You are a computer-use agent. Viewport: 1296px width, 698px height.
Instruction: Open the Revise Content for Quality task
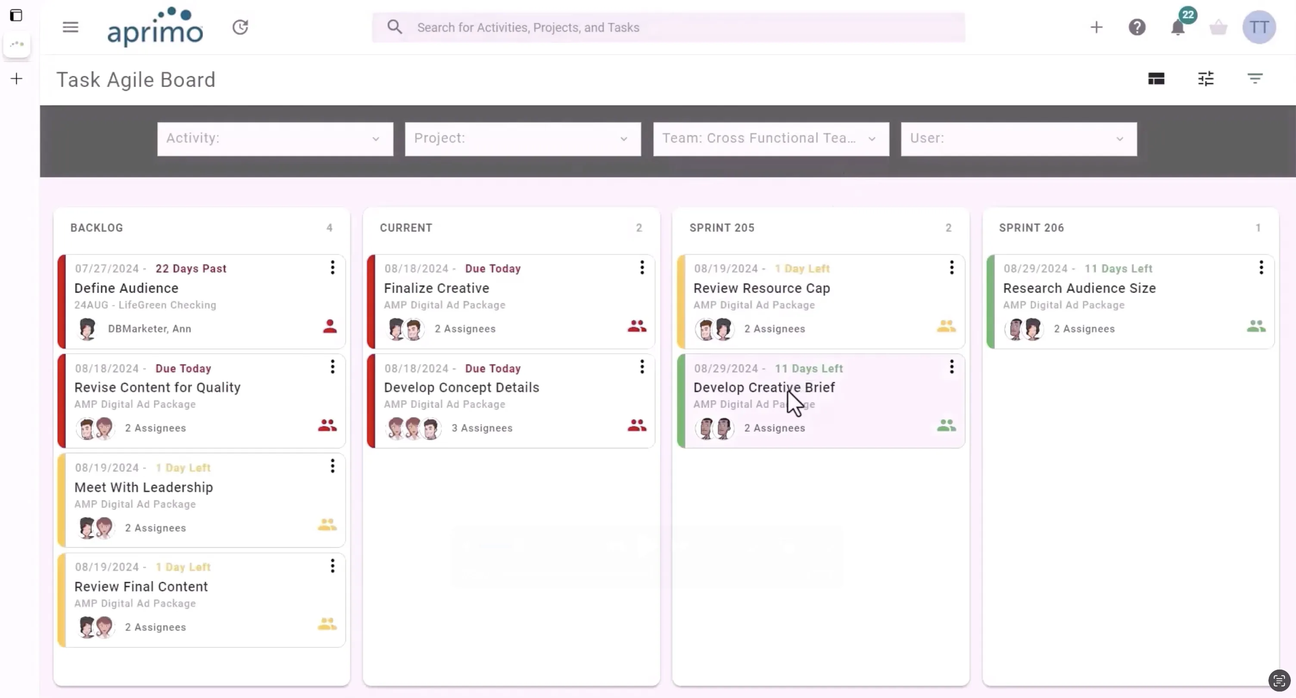click(157, 387)
